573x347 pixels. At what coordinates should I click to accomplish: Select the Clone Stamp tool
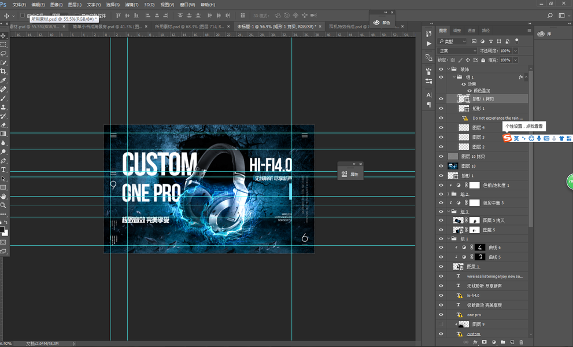coord(3,107)
